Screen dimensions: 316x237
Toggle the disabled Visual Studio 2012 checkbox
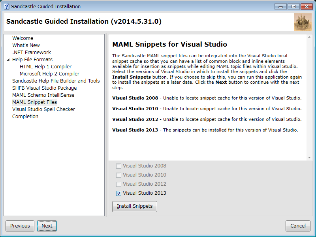119,184
